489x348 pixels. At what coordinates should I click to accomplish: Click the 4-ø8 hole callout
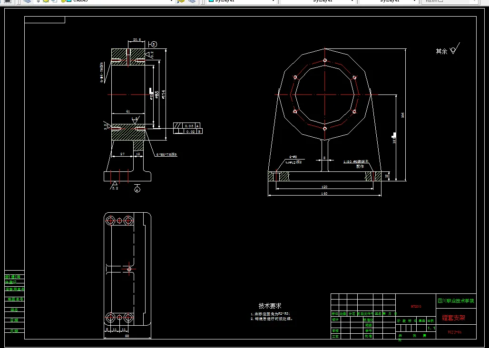coord(293,157)
